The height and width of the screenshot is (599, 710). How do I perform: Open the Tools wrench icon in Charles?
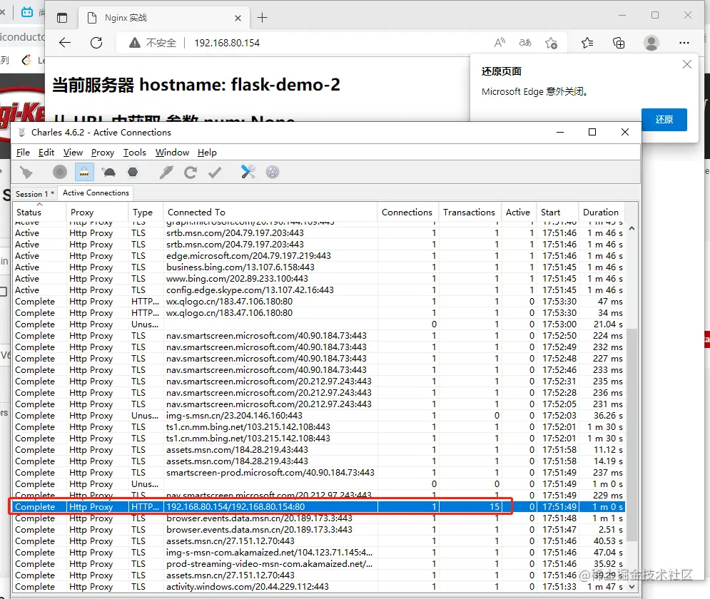coord(248,172)
